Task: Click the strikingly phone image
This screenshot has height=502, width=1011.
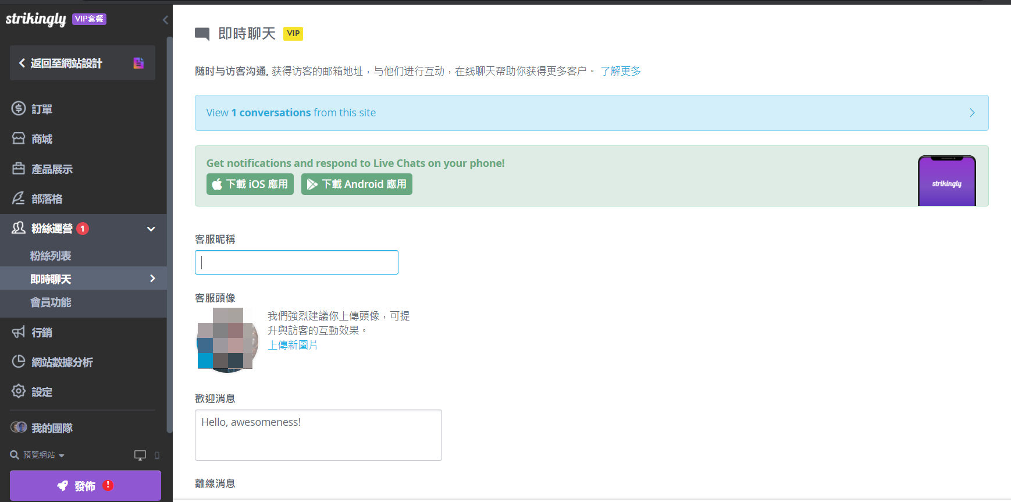Action: (x=947, y=180)
